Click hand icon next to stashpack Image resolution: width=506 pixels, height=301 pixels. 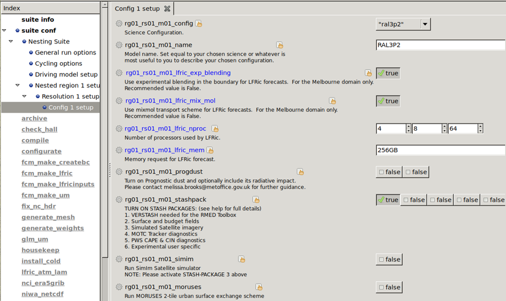[x=256, y=200]
